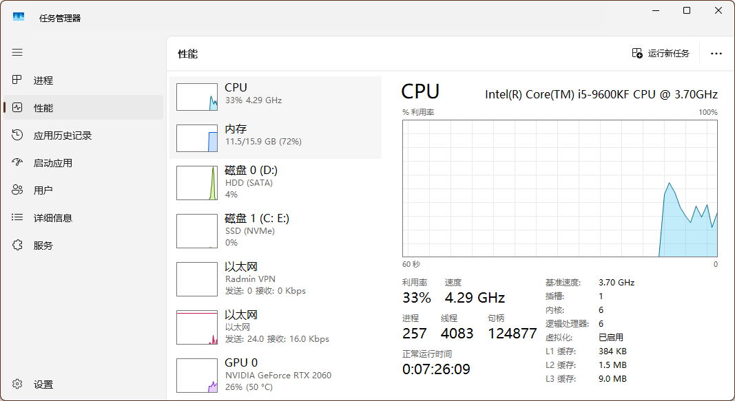735x401 pixels.
Task: Select the 性能 (Performance) sidebar icon
Action: [18, 108]
